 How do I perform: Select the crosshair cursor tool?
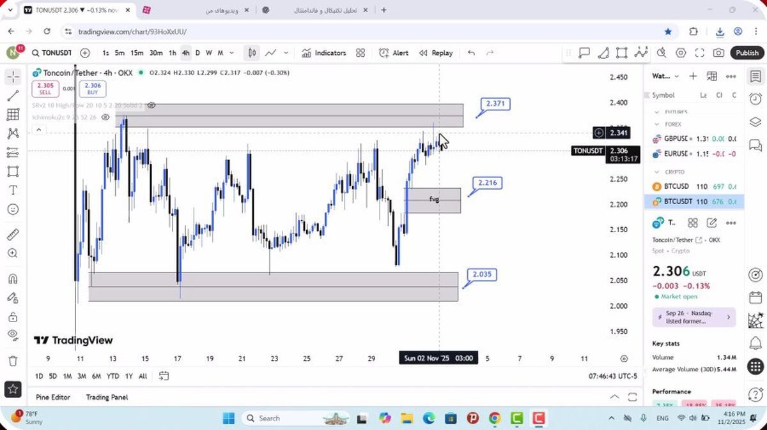tap(13, 77)
